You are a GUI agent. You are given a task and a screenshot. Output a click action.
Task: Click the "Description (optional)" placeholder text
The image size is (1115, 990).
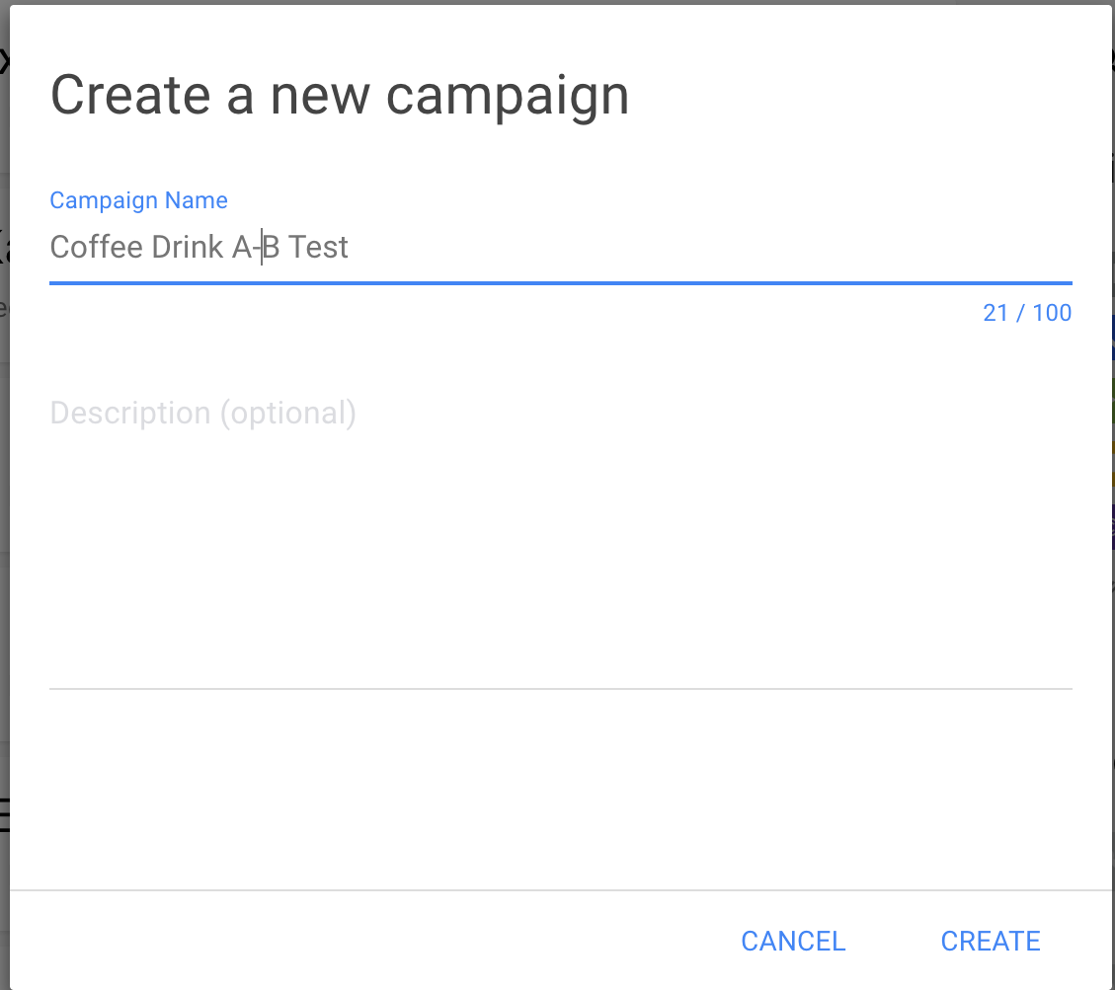click(x=202, y=413)
